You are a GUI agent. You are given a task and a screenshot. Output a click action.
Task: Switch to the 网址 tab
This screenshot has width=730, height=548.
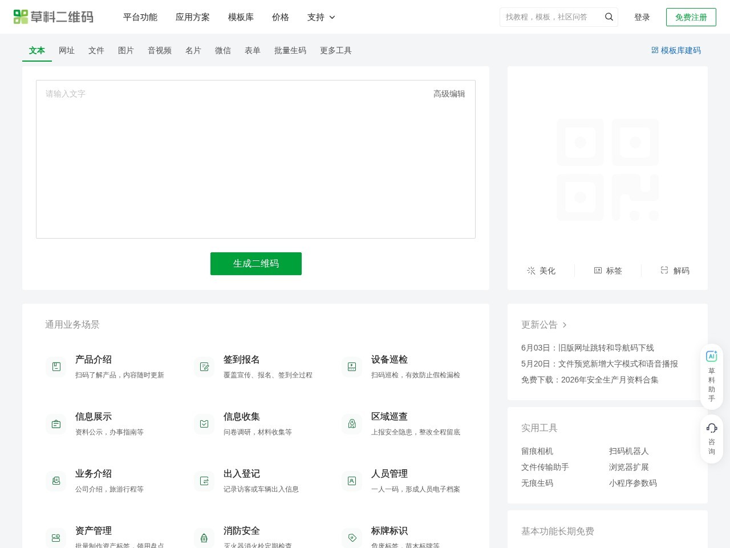(67, 50)
